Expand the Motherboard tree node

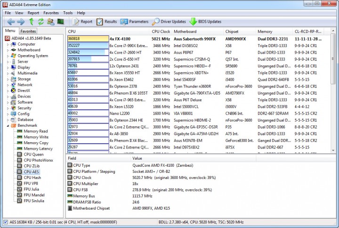8,50
